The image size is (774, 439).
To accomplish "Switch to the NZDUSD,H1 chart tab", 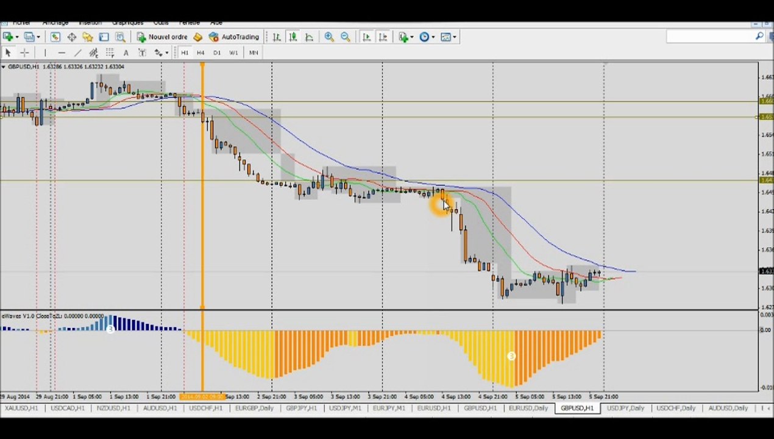I will tap(113, 408).
